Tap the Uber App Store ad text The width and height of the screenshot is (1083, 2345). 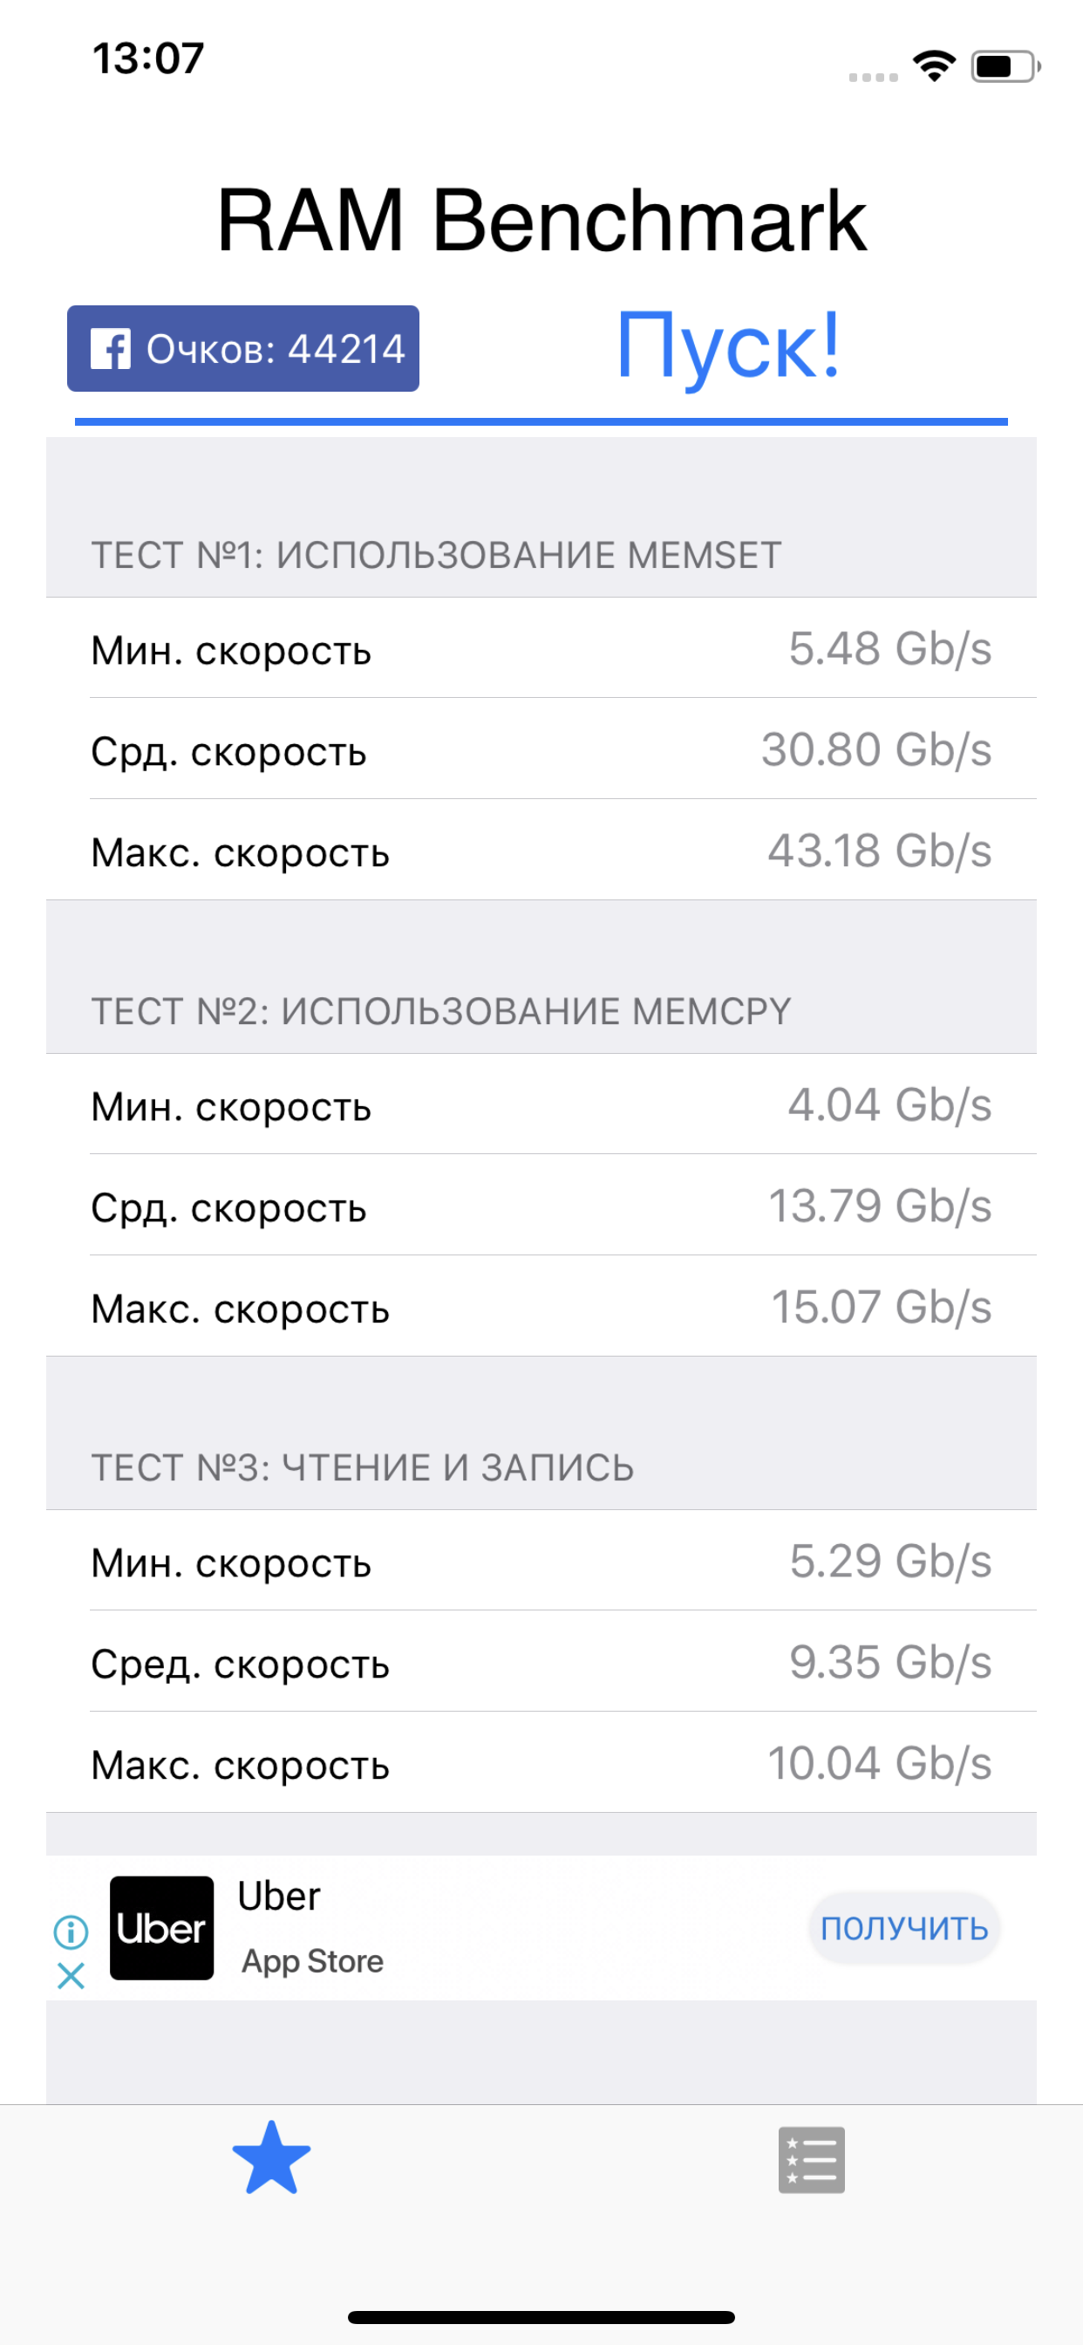coord(311,1928)
